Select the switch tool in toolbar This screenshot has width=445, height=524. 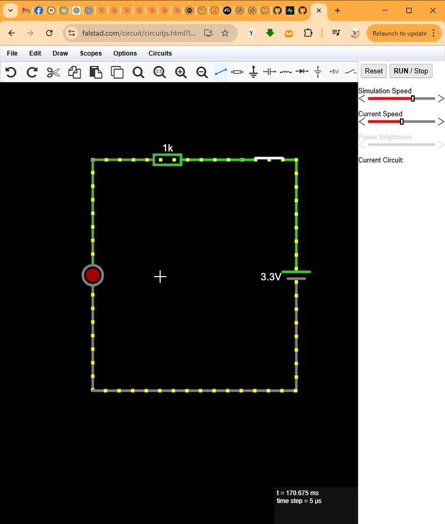click(x=350, y=71)
